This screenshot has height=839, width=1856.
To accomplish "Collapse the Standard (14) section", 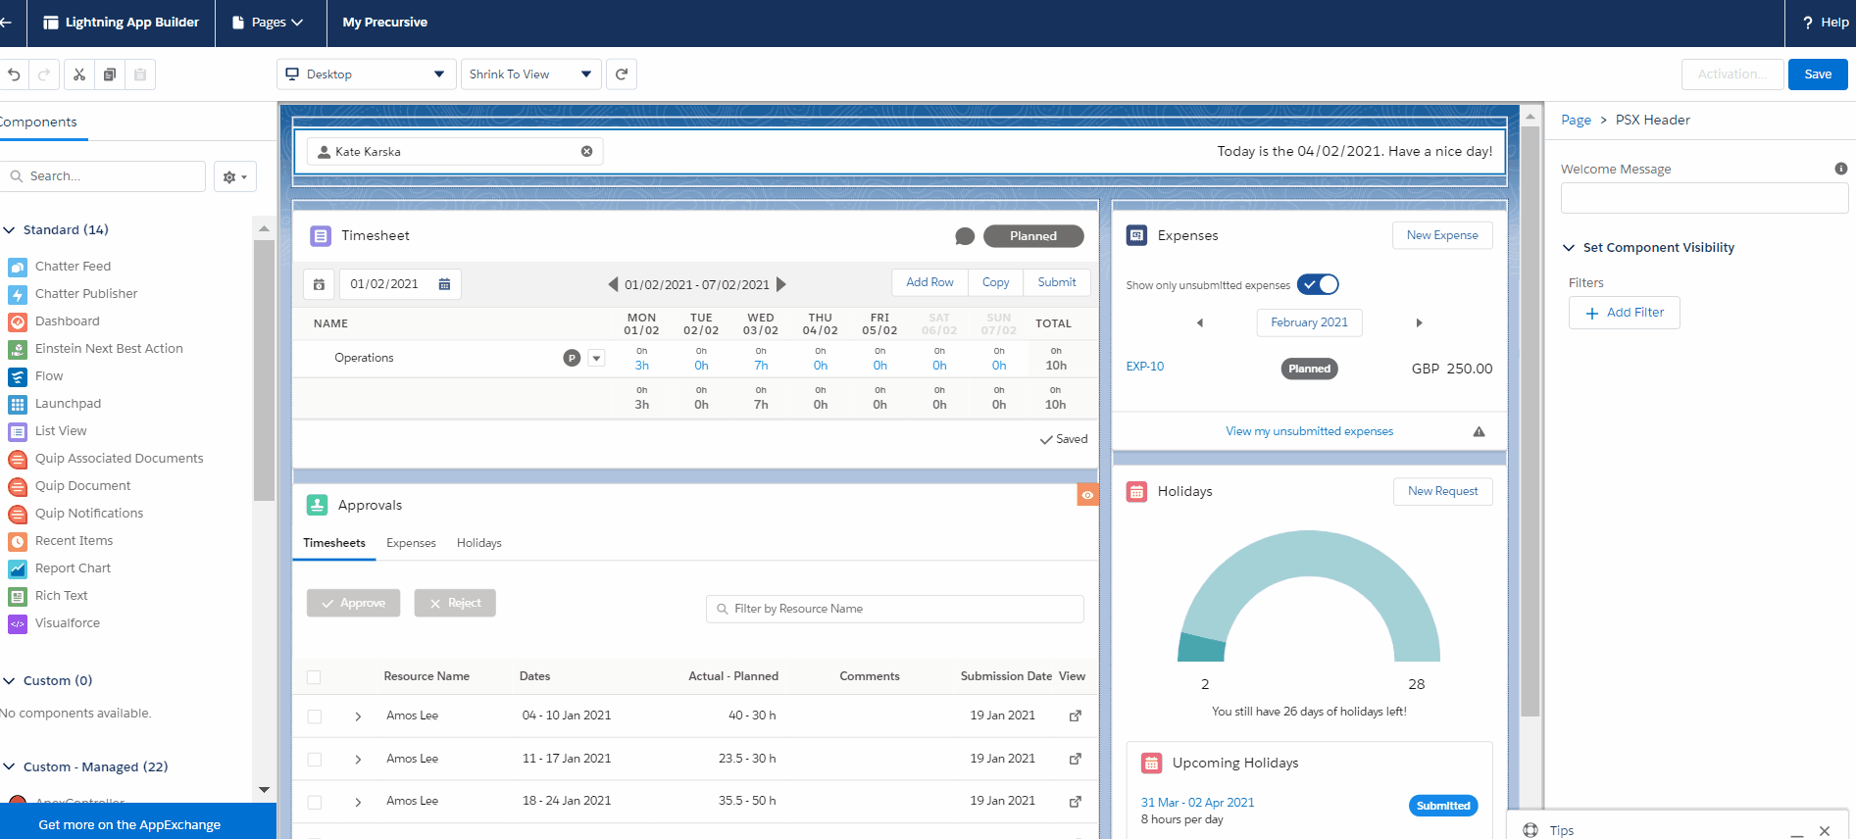I will point(9,230).
